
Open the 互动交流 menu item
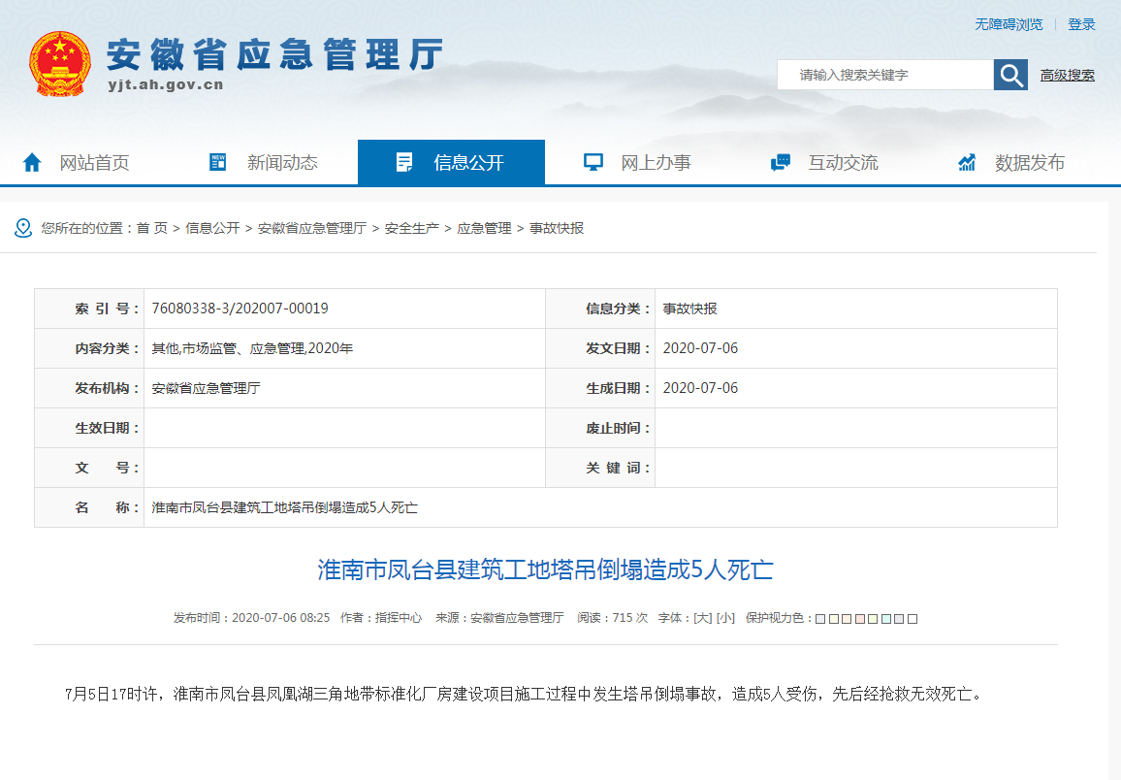click(x=843, y=163)
